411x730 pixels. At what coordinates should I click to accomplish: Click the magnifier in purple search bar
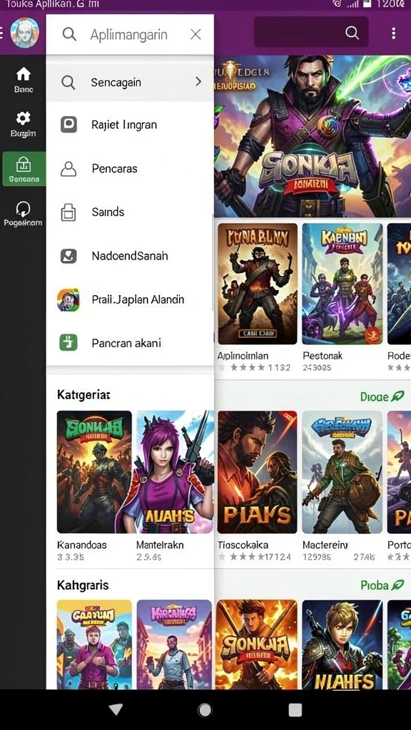(352, 33)
